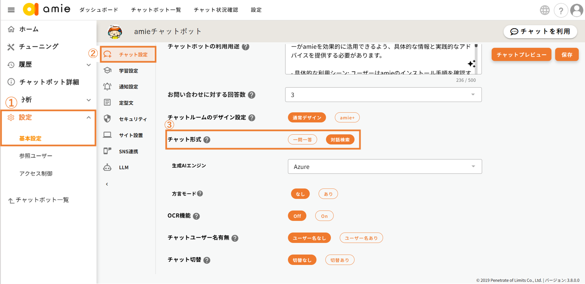Open the user account avatar
Viewport: 585px width, 284px height.
click(x=576, y=10)
